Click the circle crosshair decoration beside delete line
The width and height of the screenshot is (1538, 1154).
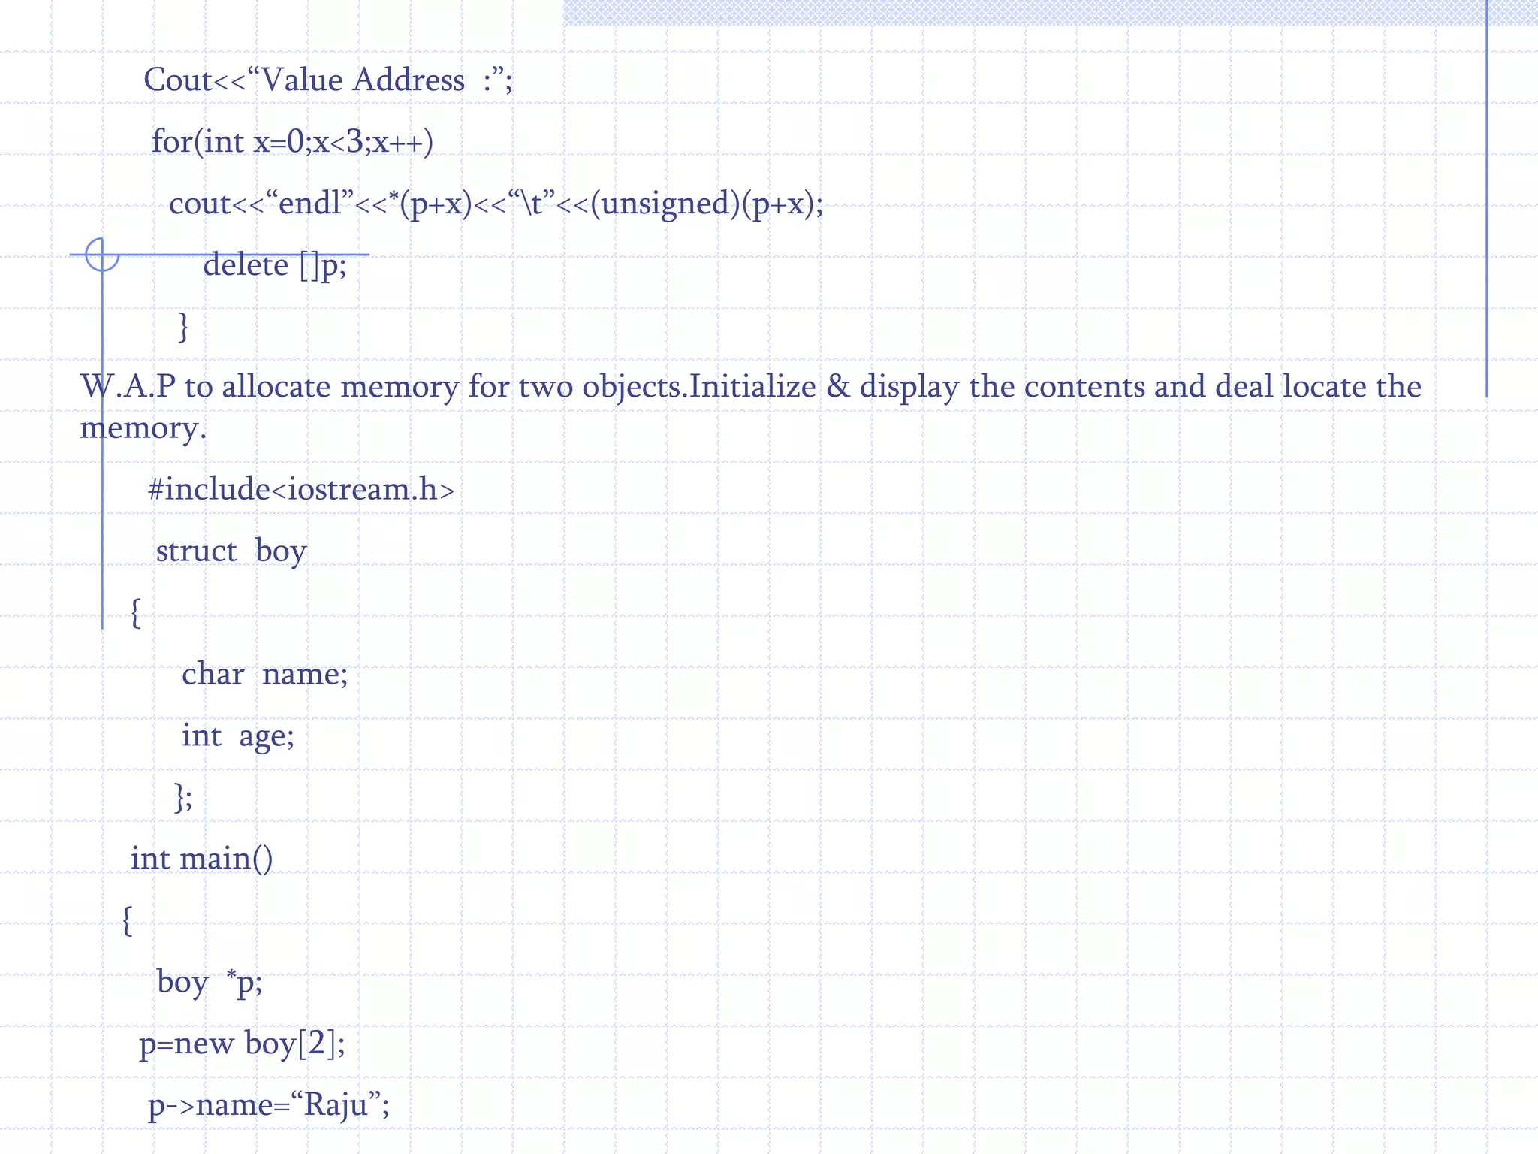tap(102, 255)
